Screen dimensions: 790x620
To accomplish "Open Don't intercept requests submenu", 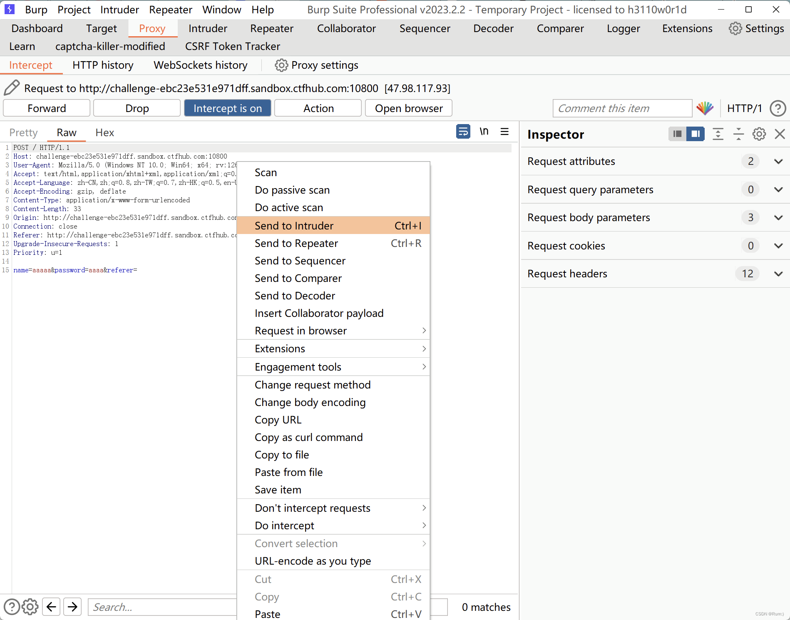I will click(x=333, y=508).
